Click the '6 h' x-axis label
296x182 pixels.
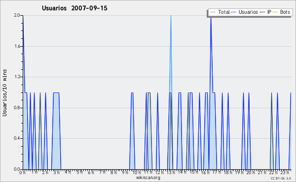pos(91,172)
